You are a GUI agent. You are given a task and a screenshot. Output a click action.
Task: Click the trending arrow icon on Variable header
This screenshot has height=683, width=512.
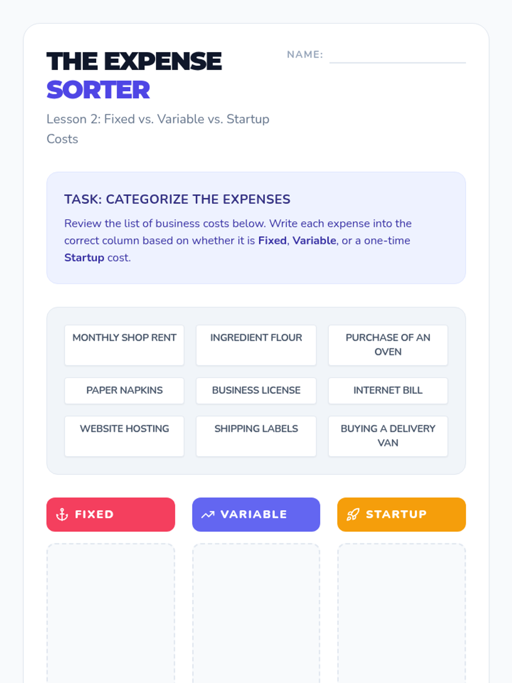pos(208,514)
